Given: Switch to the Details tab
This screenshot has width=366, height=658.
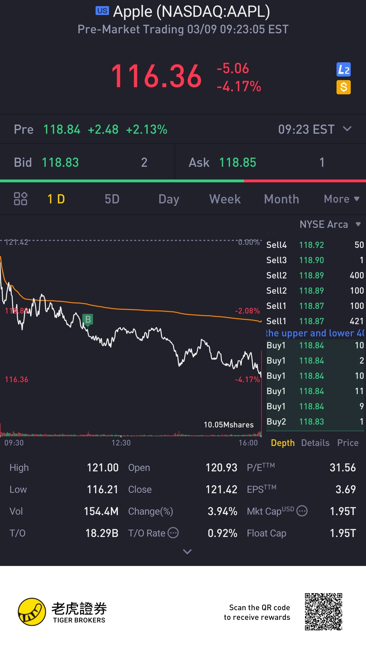Looking at the screenshot, I should point(315,443).
